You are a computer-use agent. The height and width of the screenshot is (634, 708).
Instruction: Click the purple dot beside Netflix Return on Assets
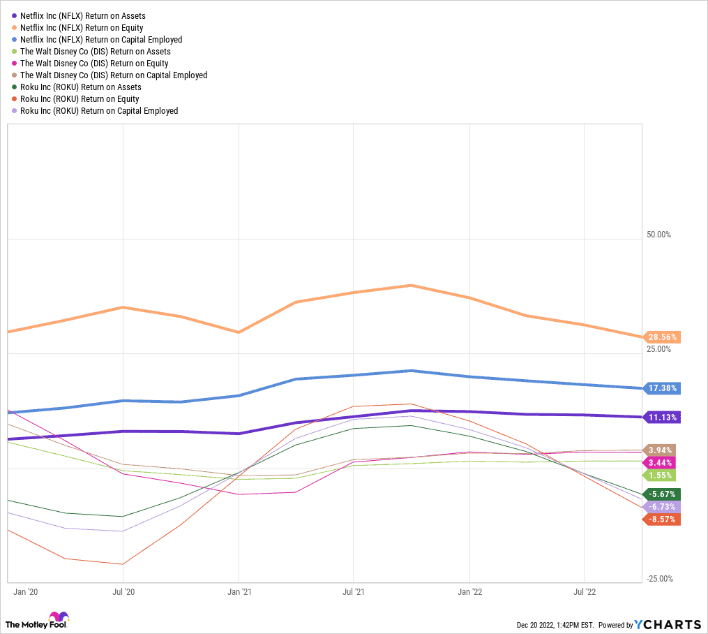pyautogui.click(x=14, y=16)
